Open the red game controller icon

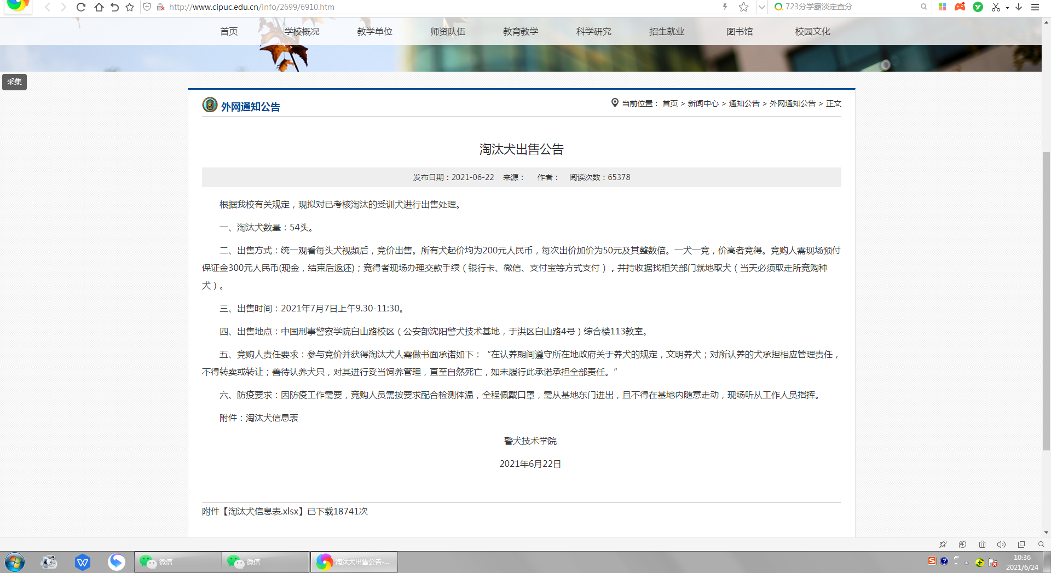960,7
